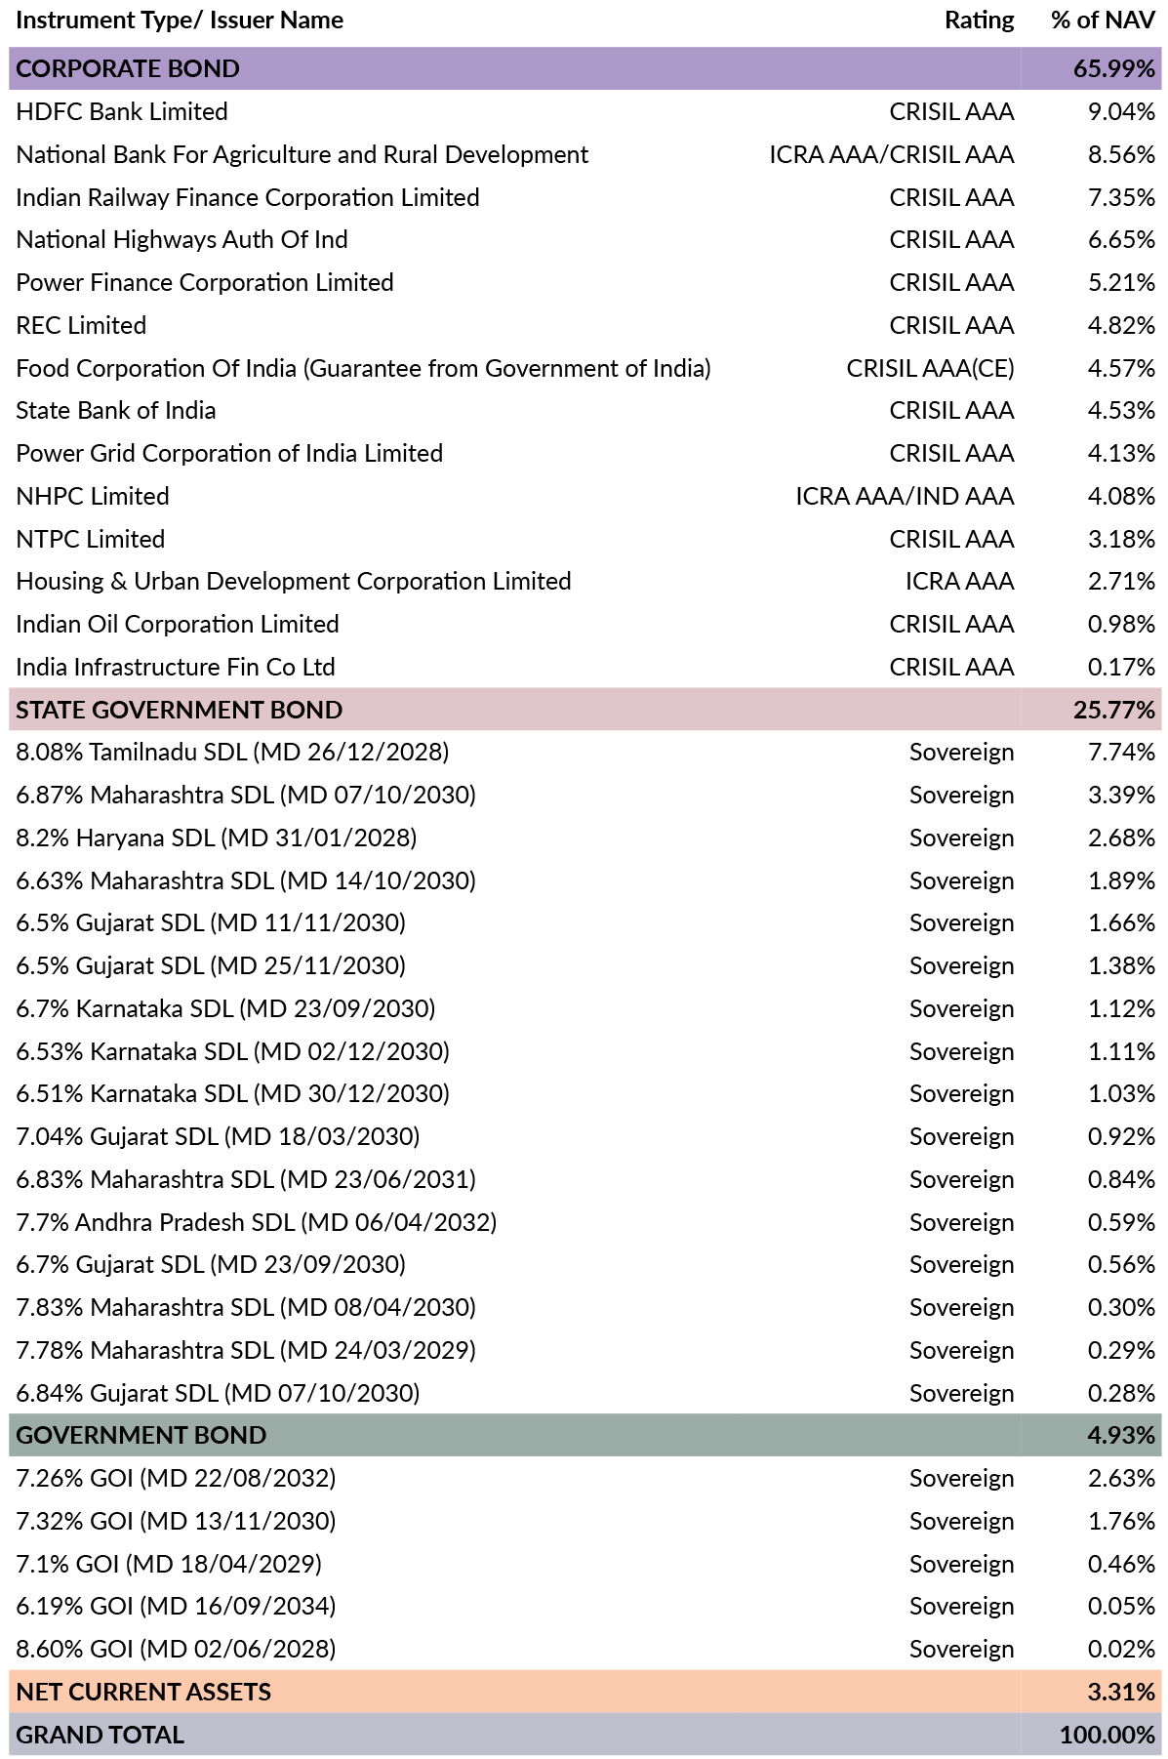Click the Rating column header
The width and height of the screenshot is (1168, 1759).
(x=979, y=20)
